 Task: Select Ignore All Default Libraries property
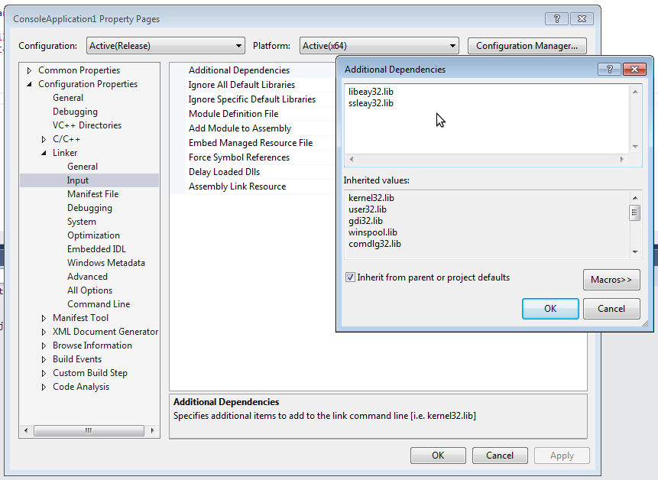point(241,85)
